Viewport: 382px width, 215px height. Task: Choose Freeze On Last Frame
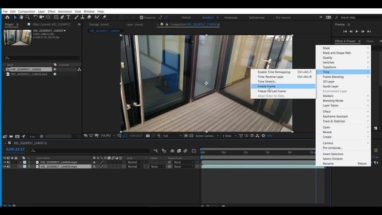click(x=283, y=91)
